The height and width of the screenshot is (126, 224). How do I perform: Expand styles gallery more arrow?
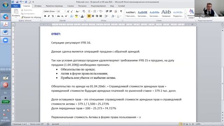coord(185,17)
